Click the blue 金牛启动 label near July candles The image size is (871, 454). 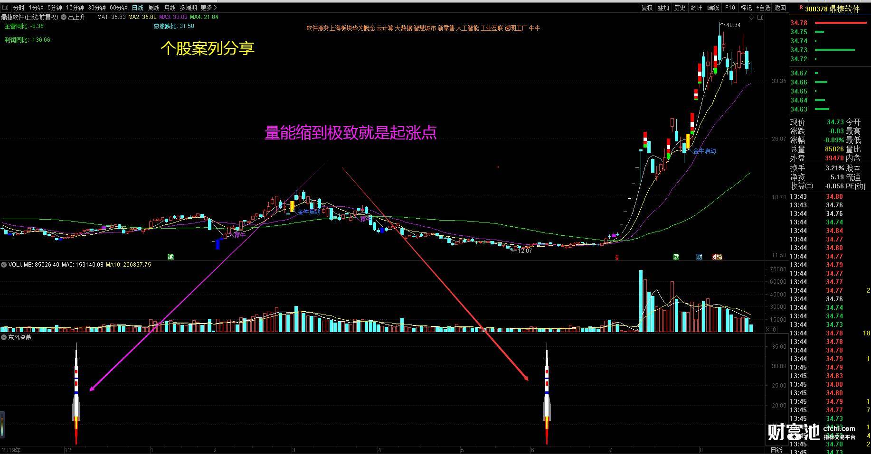704,151
